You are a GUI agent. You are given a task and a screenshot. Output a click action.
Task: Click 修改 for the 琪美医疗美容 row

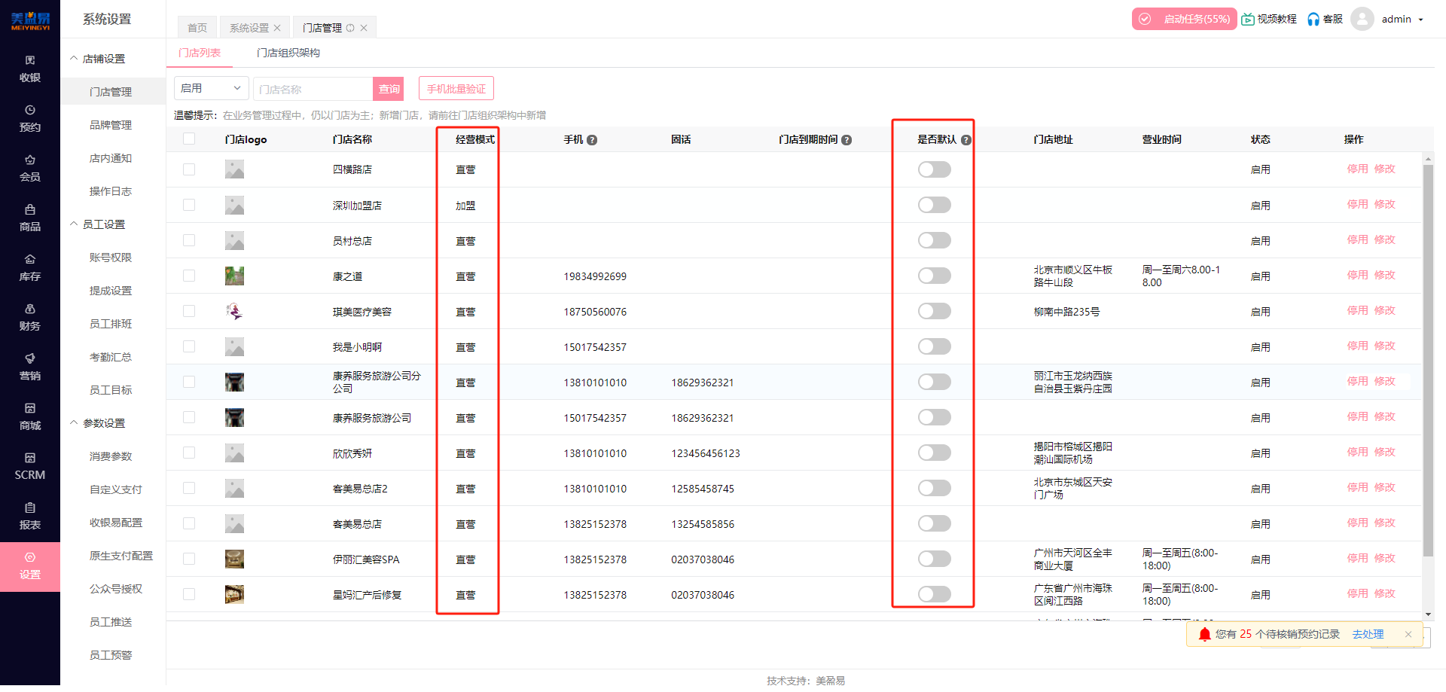click(x=1384, y=310)
